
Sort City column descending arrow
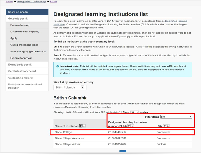point(168,126)
